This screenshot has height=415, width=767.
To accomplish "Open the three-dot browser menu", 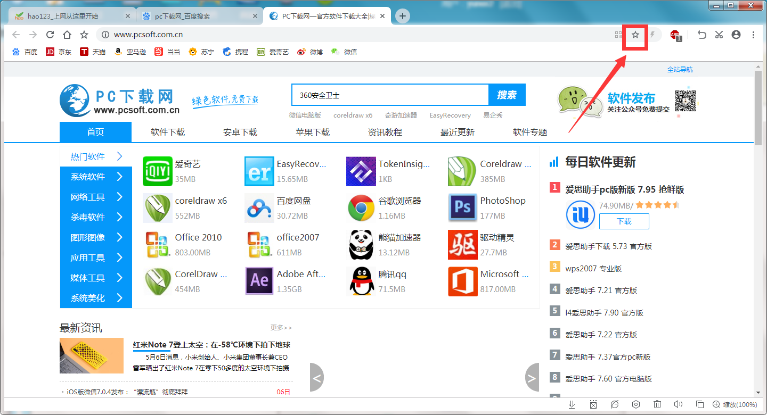I will tap(754, 34).
